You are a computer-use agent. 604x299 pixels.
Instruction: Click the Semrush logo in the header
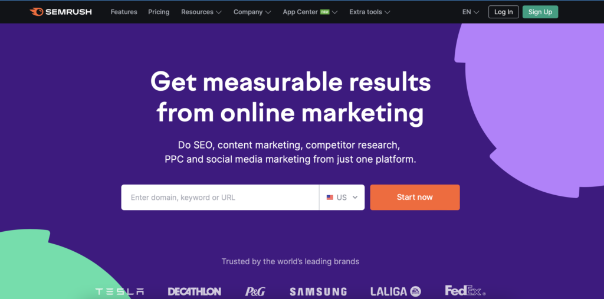(61, 12)
